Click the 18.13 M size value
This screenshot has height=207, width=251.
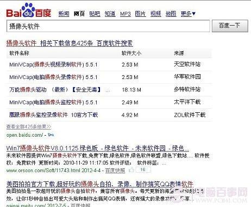coord(131,90)
